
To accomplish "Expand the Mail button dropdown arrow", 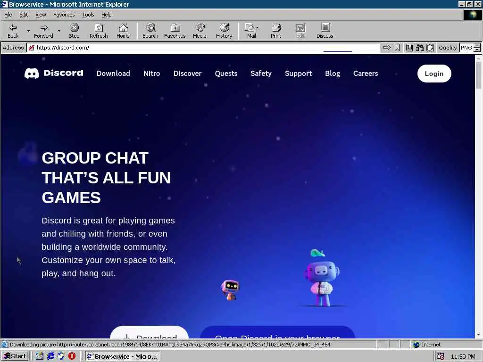I will (x=257, y=28).
